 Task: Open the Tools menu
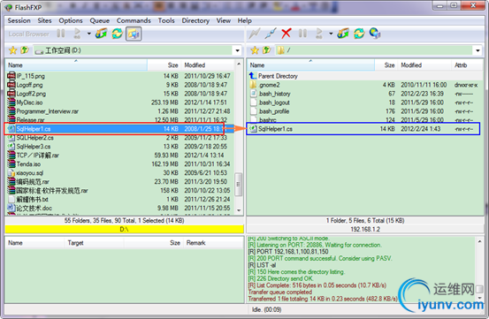tap(166, 20)
